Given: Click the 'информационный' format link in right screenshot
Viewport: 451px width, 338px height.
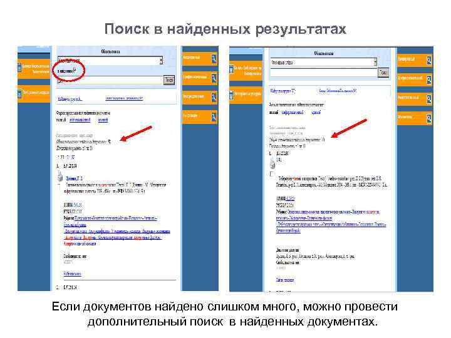Looking at the screenshot, I should click(293, 113).
